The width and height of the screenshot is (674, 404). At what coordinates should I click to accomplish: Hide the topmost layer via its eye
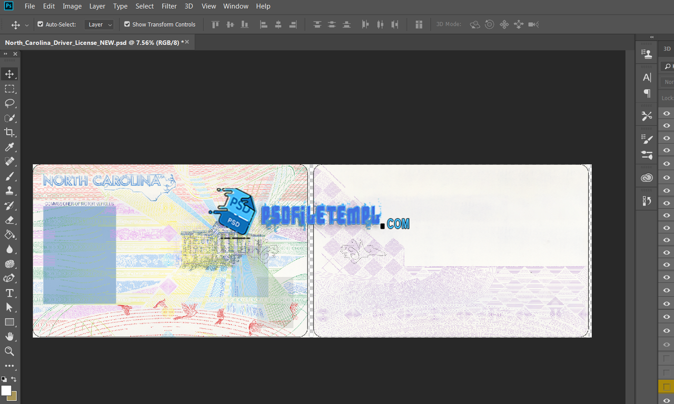(x=667, y=113)
